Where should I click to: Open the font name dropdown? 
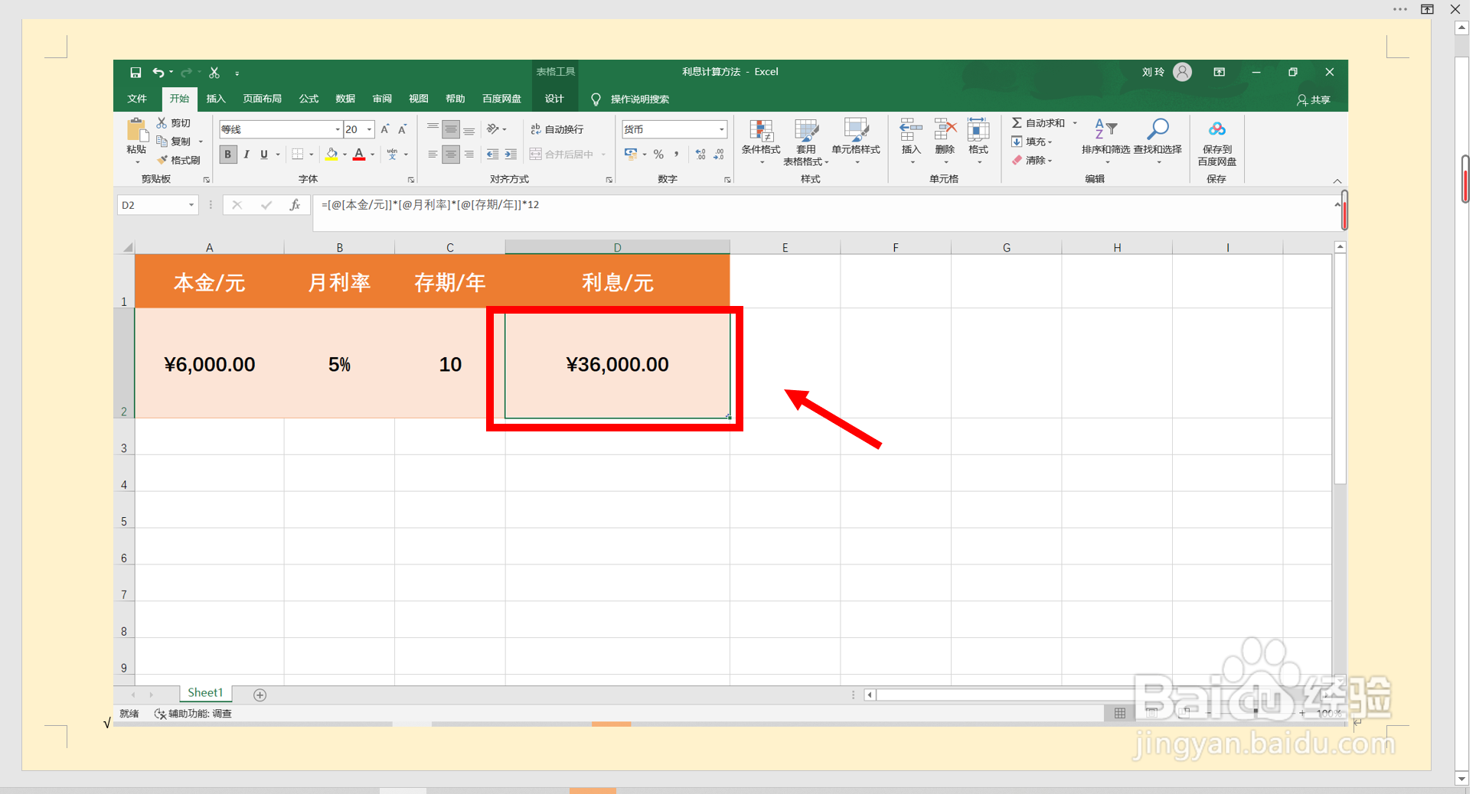336,129
